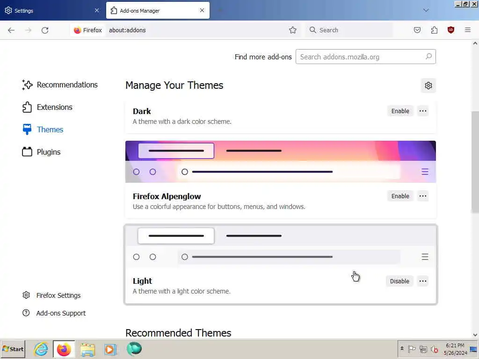479x359 pixels.
Task: Click the Firefox Alpenglow theme preview image
Action: pos(281,162)
